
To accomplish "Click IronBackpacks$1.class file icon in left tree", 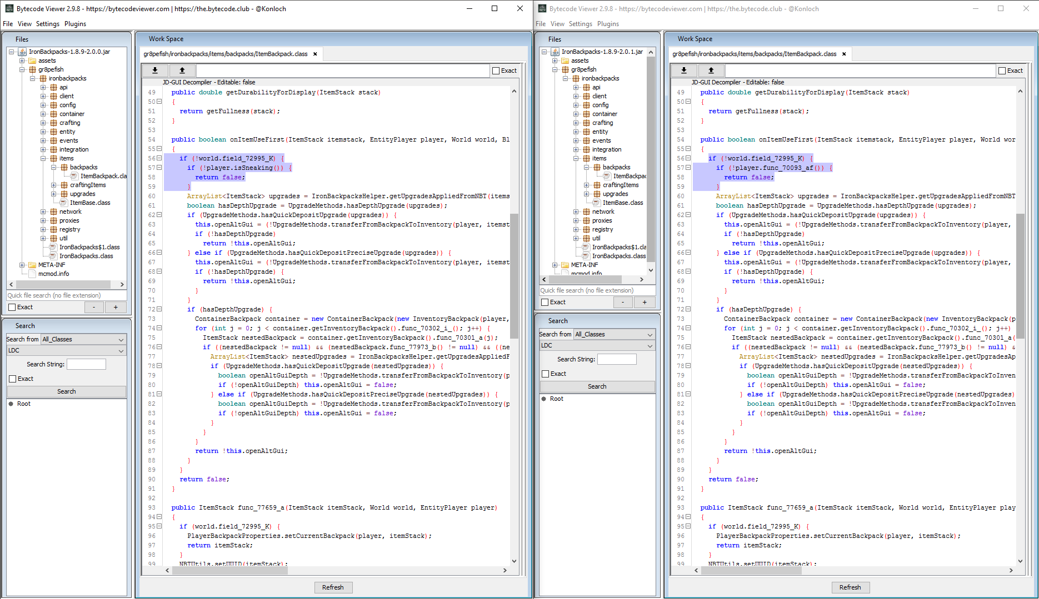I will click(53, 247).
